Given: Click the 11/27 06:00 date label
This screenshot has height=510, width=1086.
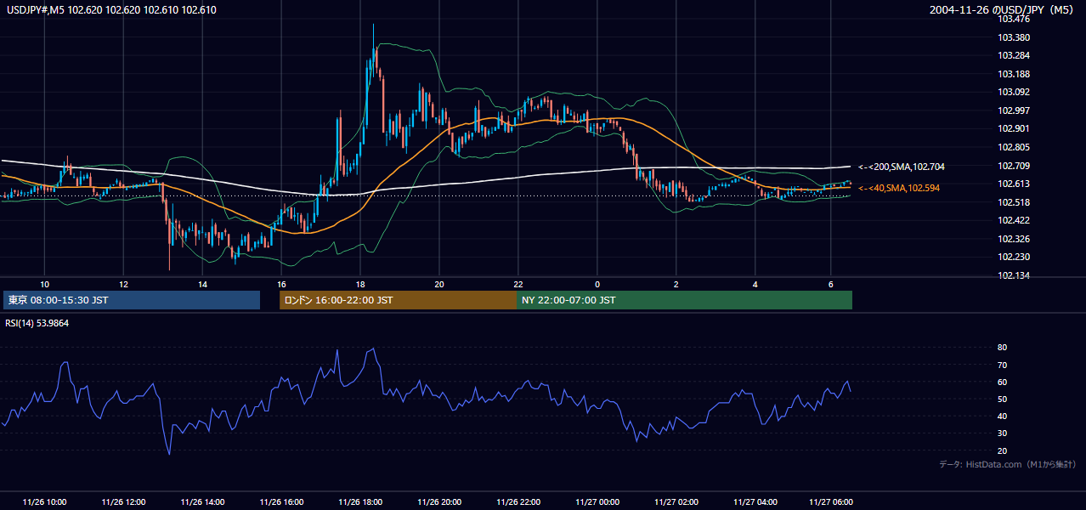Looking at the screenshot, I should (831, 501).
